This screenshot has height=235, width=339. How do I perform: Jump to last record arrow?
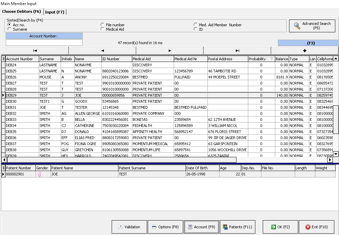(x=237, y=51)
